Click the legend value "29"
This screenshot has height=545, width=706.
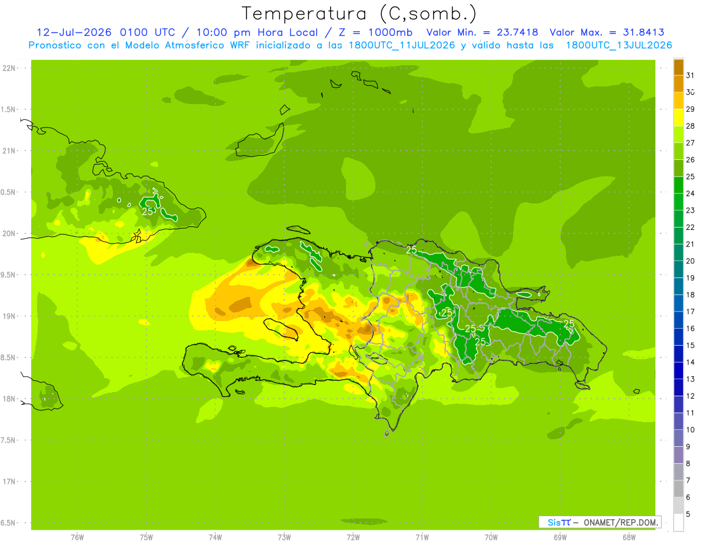coord(691,109)
